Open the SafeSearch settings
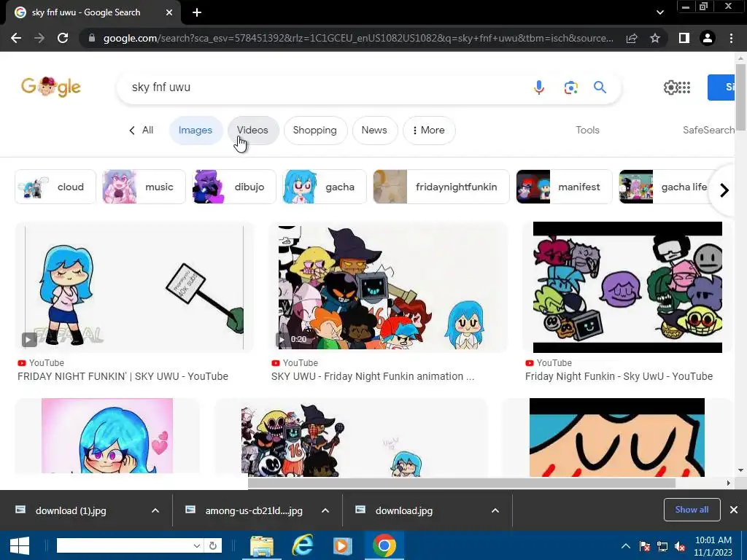The image size is (747, 560). [708, 130]
